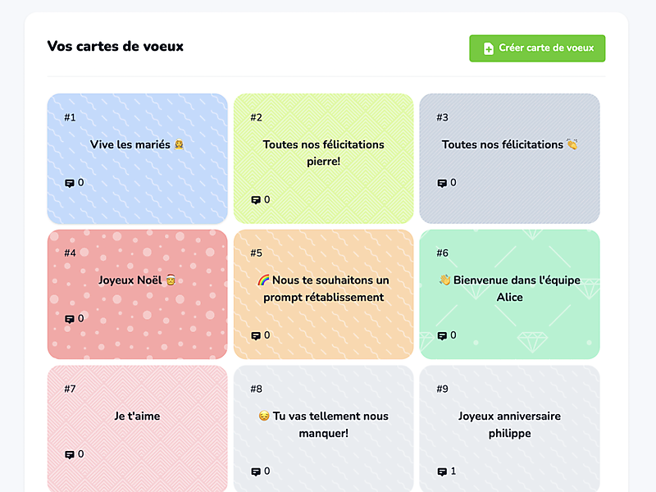This screenshot has width=656, height=492.
Task: Open the prompt rétablissement card
Action: 323,294
